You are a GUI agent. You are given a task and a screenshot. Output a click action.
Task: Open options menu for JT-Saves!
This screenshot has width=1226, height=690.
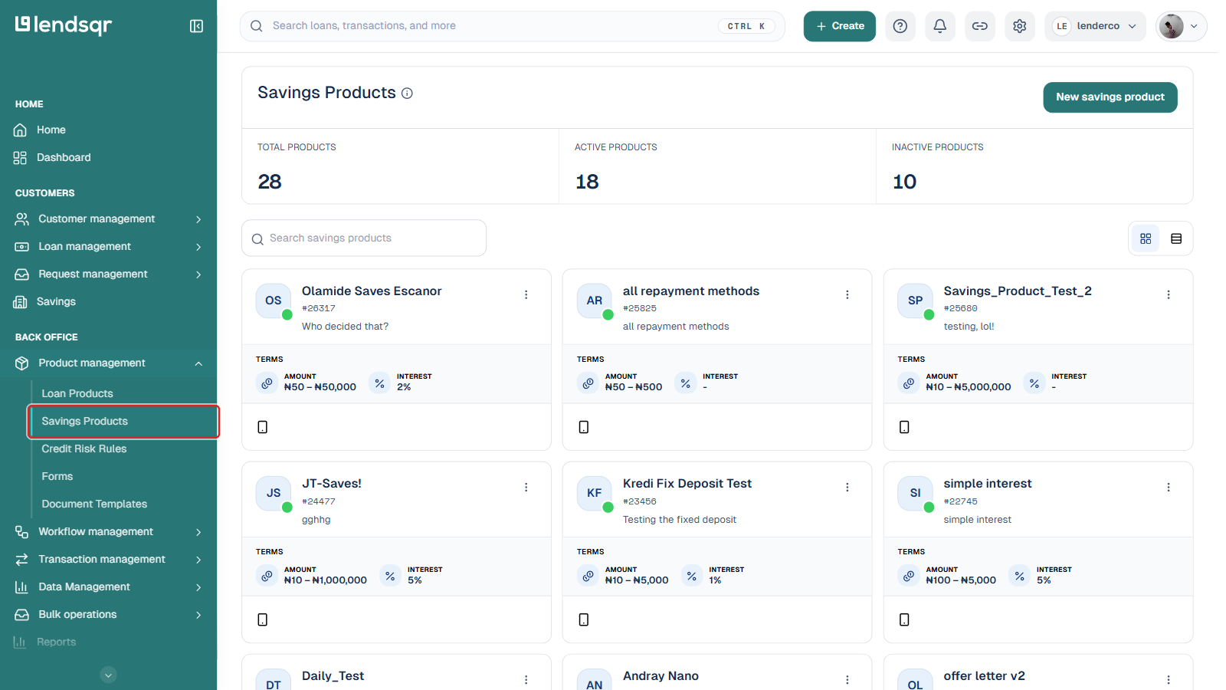(x=526, y=488)
